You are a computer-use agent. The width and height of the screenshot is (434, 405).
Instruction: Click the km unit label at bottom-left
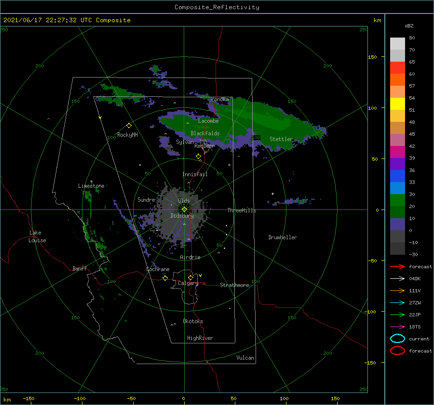point(7,400)
